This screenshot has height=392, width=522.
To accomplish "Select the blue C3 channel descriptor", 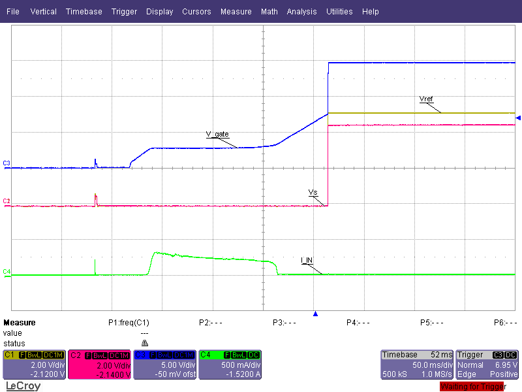I will (x=164, y=364).
